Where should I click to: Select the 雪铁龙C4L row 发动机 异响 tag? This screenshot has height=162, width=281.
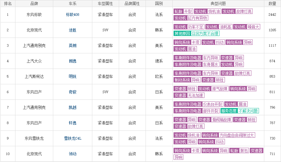[185, 141]
